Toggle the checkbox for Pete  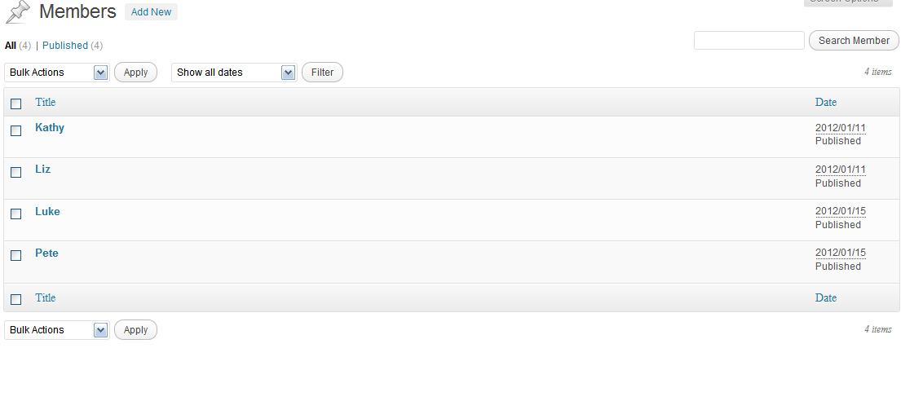tap(16, 256)
